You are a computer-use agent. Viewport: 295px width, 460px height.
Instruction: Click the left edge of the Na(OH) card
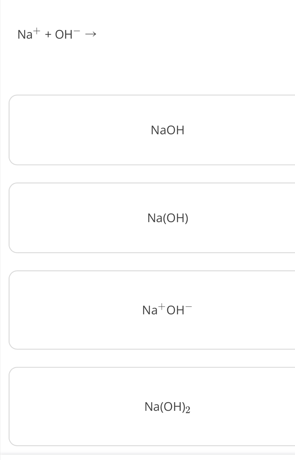point(10,218)
